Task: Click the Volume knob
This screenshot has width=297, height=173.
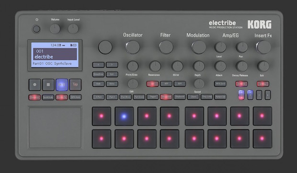Action: pos(55,29)
